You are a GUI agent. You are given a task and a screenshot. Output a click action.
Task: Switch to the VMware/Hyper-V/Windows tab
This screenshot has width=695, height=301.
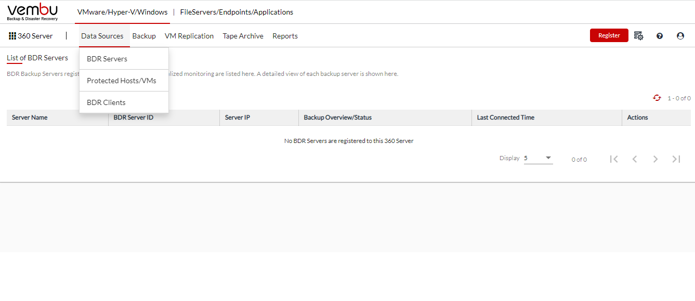tap(123, 12)
